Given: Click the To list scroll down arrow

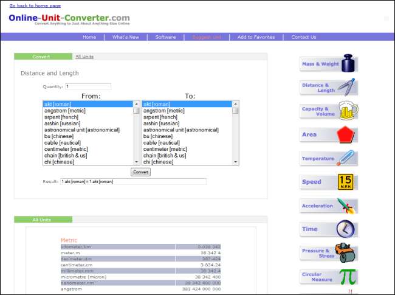Looking at the screenshot, I should click(236, 162).
